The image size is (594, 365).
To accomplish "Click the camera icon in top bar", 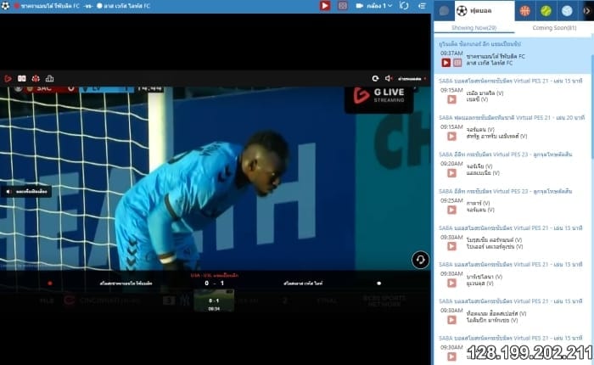I will [360, 6].
